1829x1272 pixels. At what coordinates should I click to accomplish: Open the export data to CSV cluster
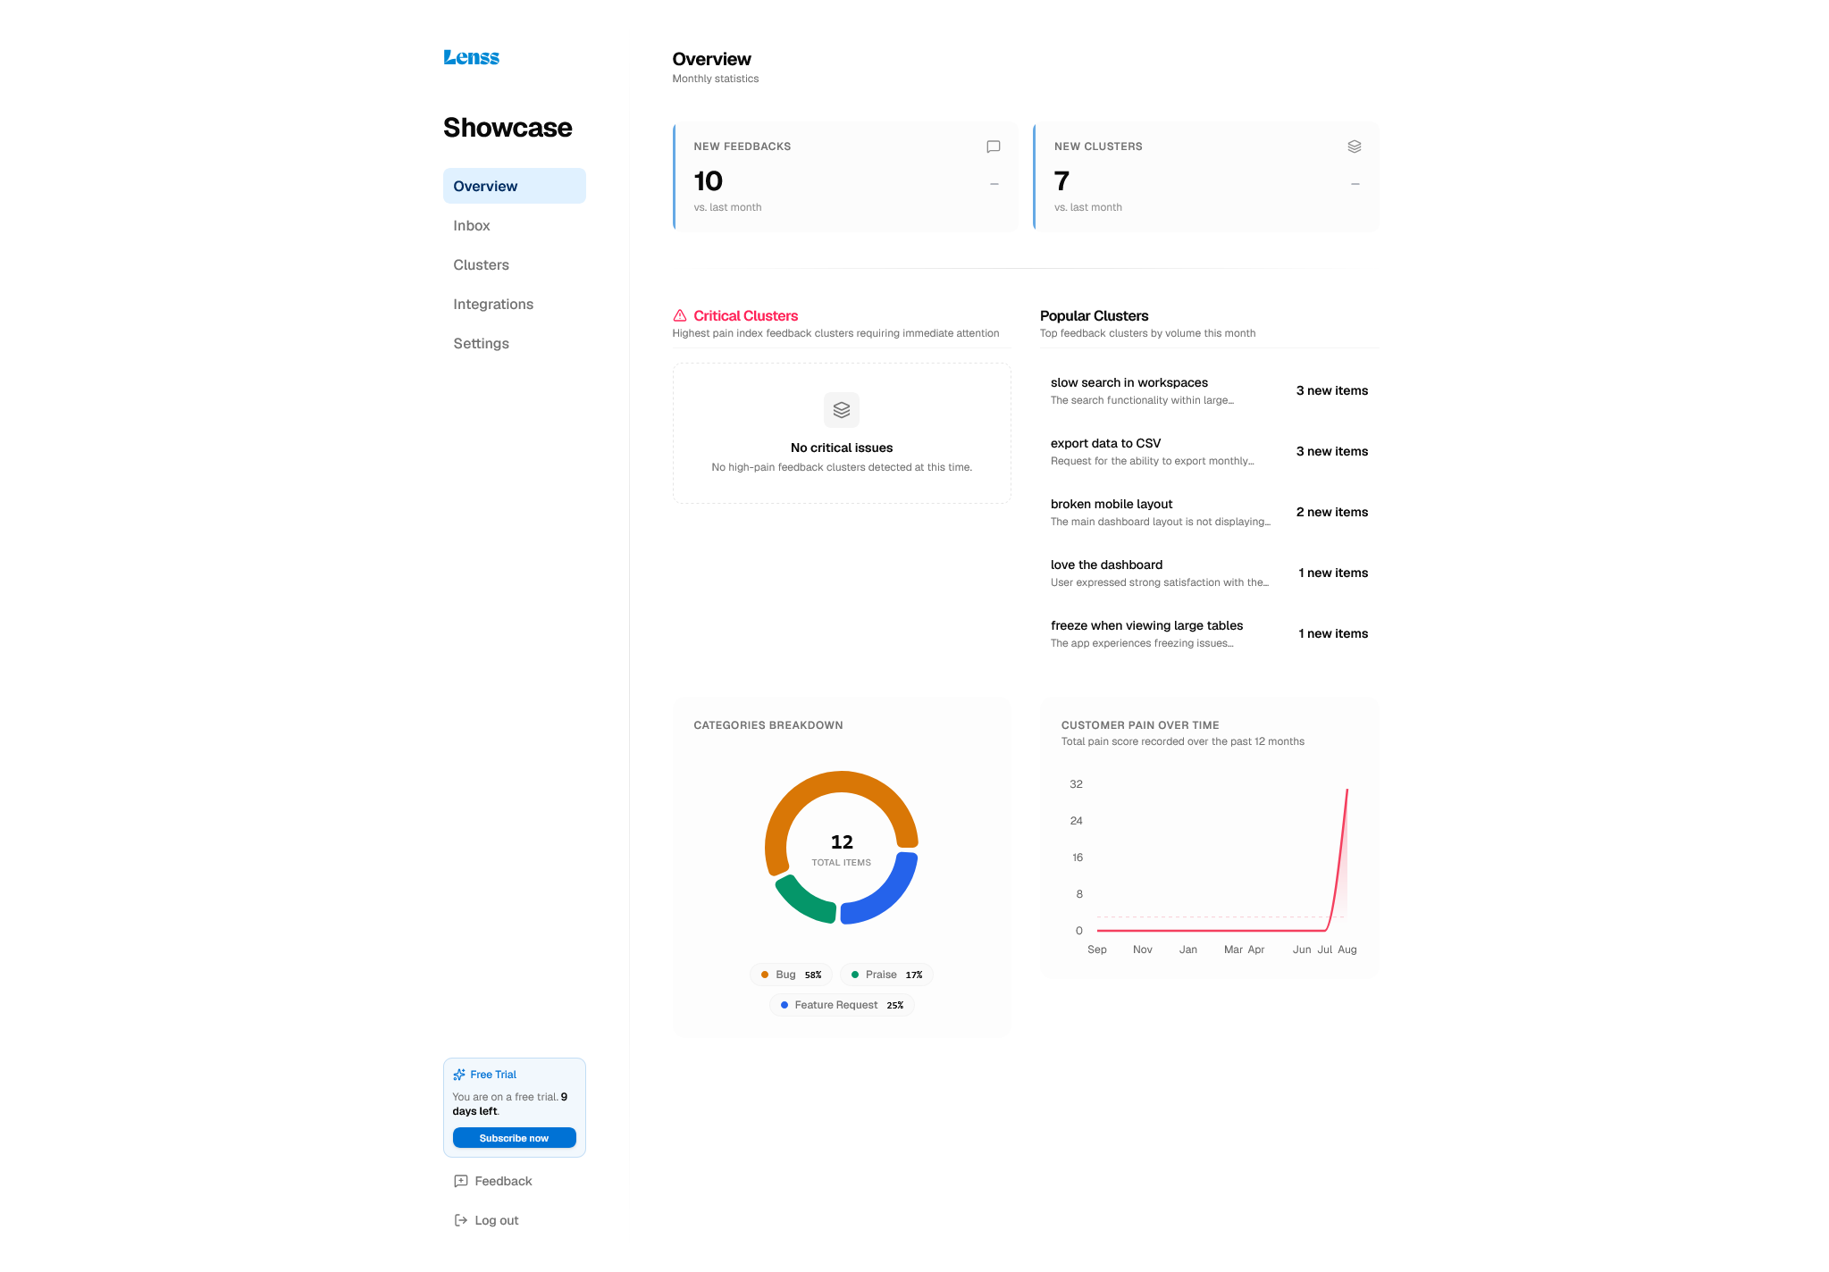pos(1209,452)
